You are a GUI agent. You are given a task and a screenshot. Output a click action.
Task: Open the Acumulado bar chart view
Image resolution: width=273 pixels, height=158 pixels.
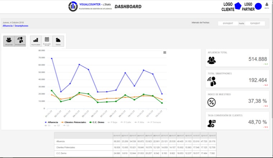36,41
